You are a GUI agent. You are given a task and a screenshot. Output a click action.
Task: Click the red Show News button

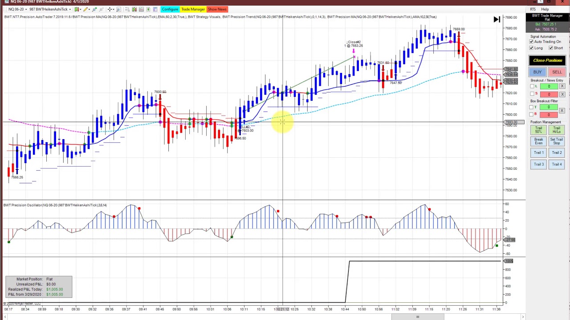pyautogui.click(x=217, y=9)
